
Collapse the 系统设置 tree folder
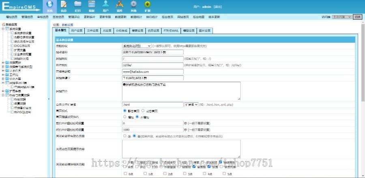click(x=3, y=29)
